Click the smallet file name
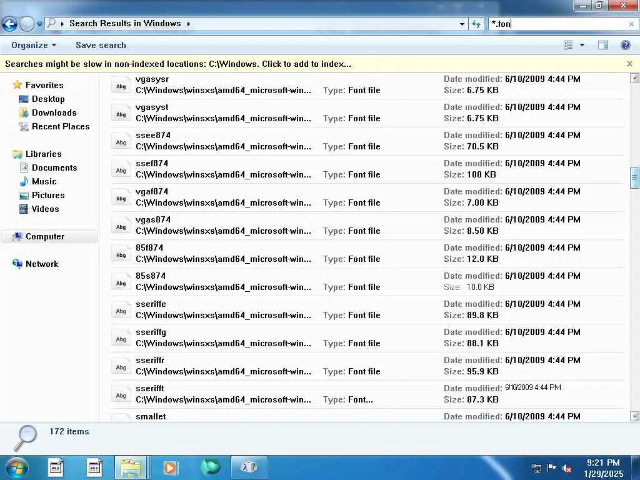 (x=151, y=416)
